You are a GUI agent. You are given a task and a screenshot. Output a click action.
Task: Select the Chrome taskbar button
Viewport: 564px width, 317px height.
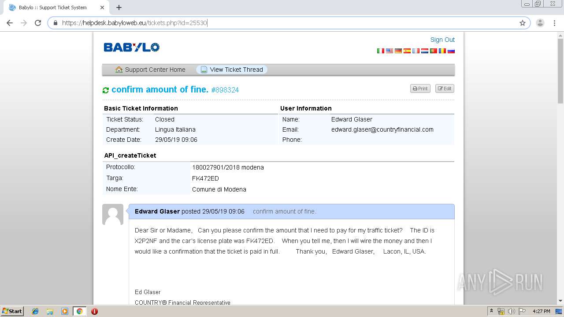coord(79,311)
